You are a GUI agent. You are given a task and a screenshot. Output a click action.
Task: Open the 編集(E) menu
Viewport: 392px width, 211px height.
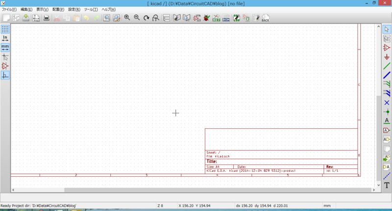(26, 9)
